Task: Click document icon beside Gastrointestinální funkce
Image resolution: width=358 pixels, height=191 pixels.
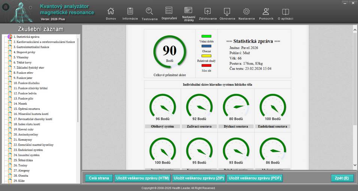Action: pos(10,47)
